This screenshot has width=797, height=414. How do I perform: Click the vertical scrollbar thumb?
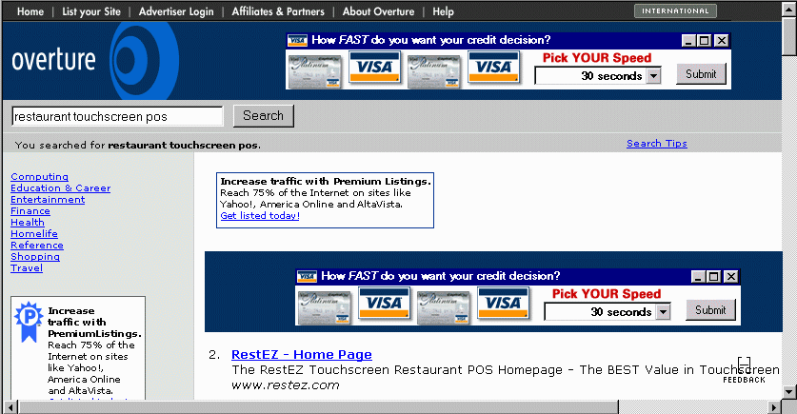click(x=789, y=36)
